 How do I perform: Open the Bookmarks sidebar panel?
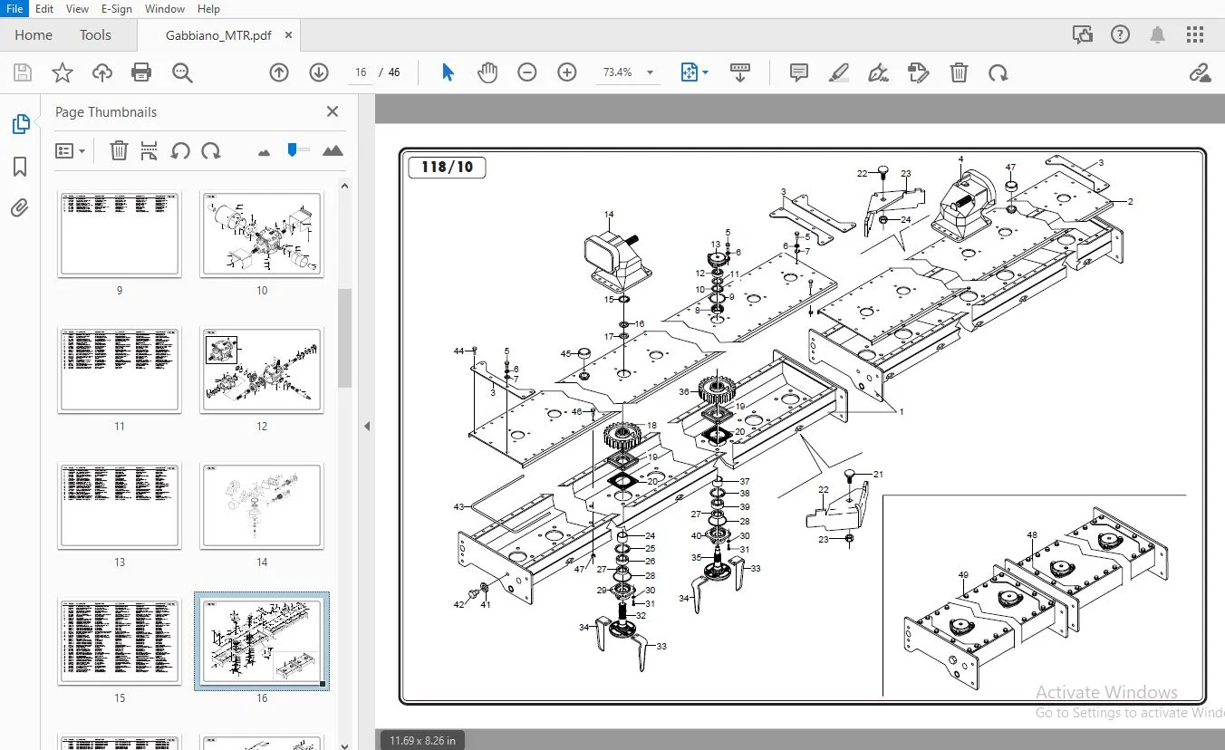click(20, 167)
